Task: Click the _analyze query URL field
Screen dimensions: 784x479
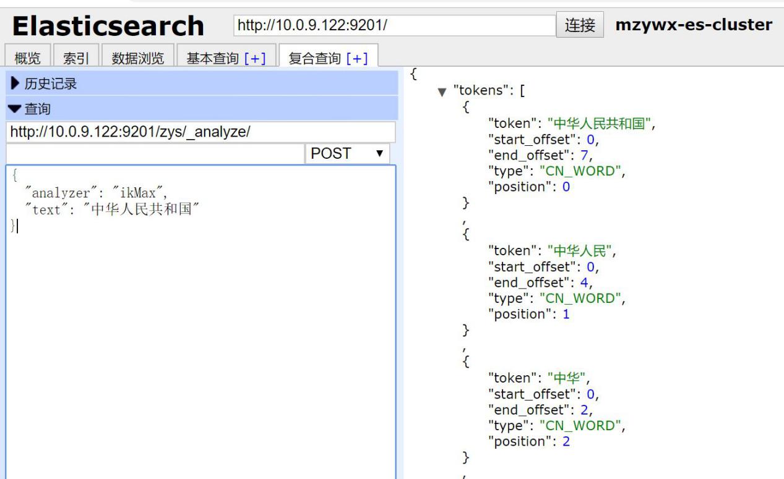Action: click(x=200, y=132)
